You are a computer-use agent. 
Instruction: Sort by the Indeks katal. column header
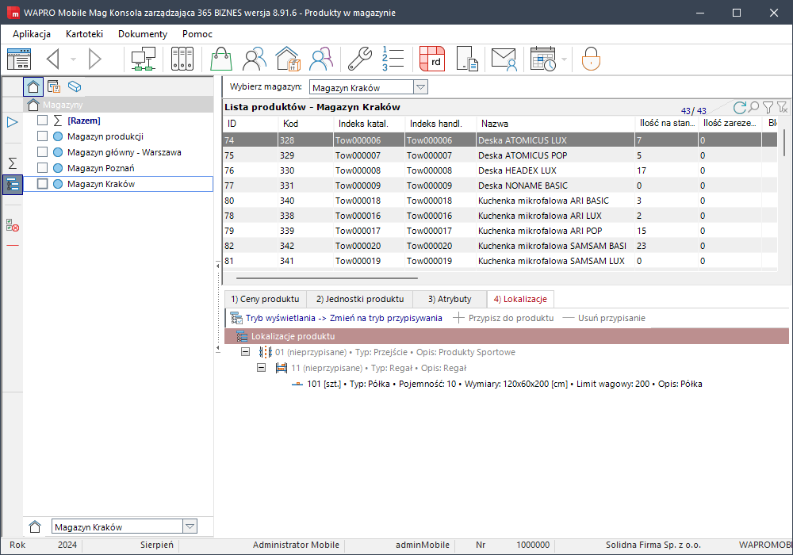click(x=370, y=124)
